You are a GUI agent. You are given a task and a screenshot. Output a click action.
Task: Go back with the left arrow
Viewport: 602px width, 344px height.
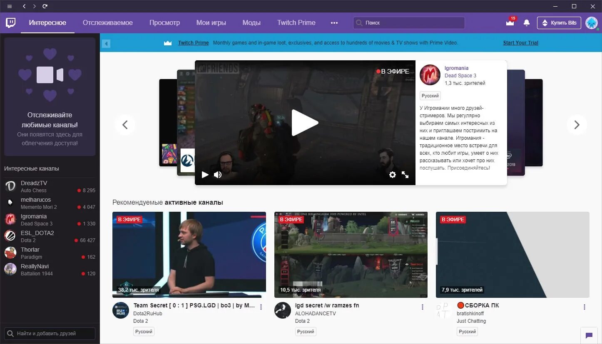point(24,6)
